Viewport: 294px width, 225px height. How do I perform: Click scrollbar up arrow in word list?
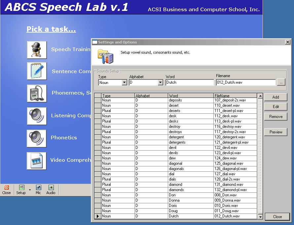[x=260, y=96]
